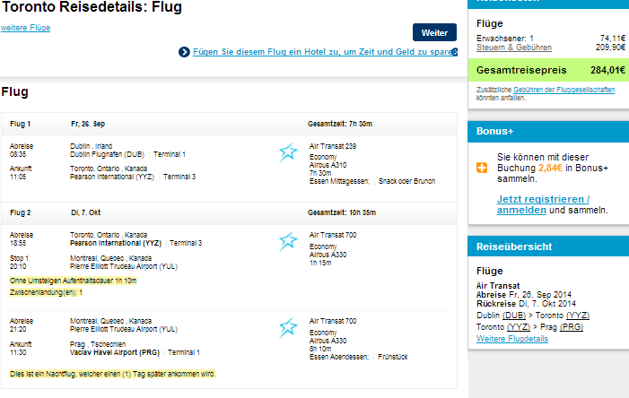
Task: Click the Air Transat 700 Montreal–Prag star logo
Action: pos(288,327)
